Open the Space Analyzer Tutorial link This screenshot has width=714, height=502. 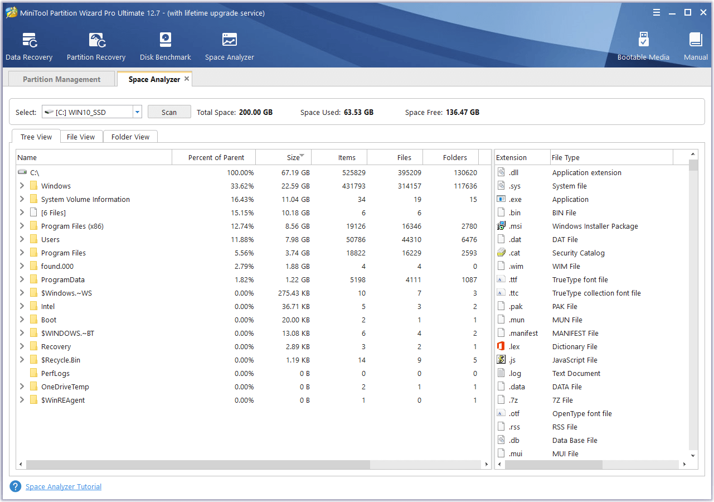pyautogui.click(x=64, y=487)
